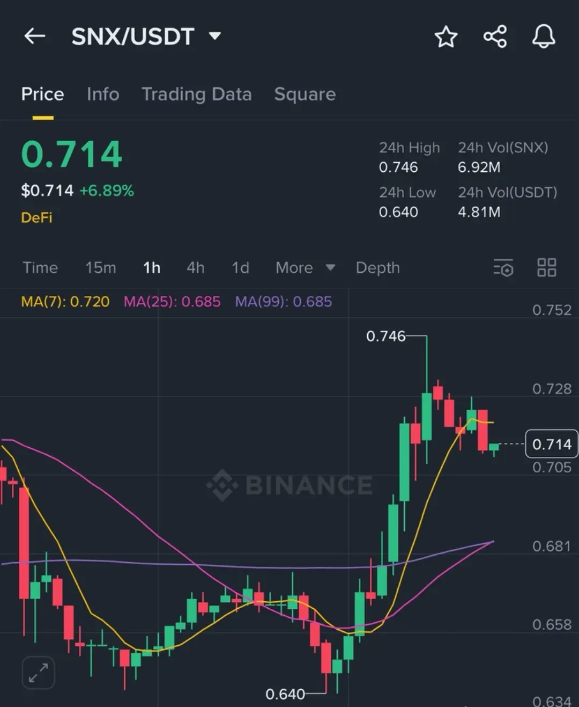The height and width of the screenshot is (707, 579).
Task: Set a price alert with bell icon
Action: coord(543,37)
